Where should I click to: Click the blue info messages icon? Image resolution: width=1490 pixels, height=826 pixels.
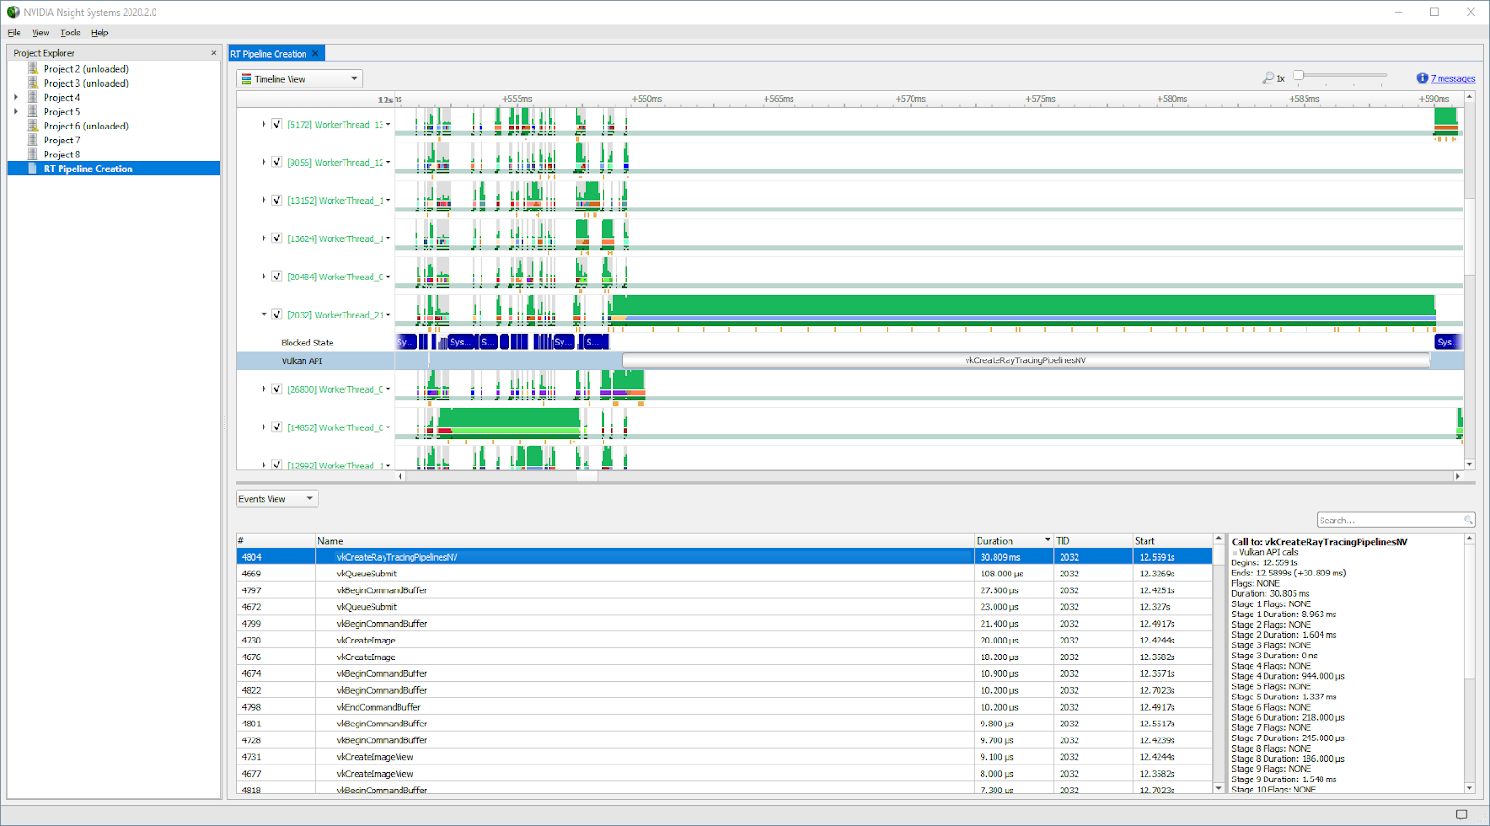pos(1422,78)
